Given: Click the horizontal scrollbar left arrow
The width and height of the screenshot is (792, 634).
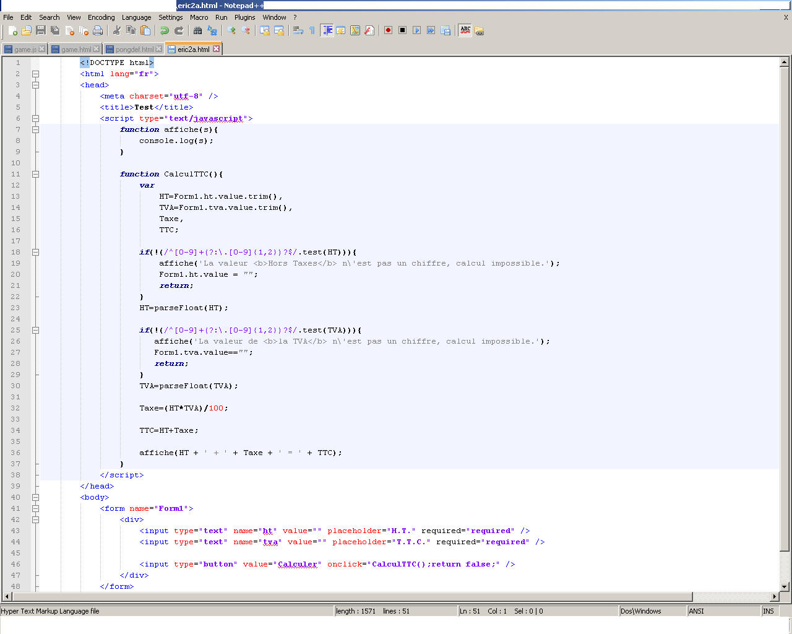Looking at the screenshot, I should tap(7, 597).
